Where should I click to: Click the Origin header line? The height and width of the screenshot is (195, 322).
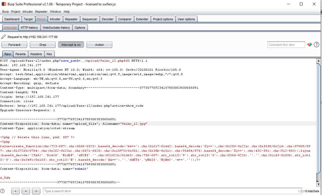pyautogui.click(x=29, y=97)
